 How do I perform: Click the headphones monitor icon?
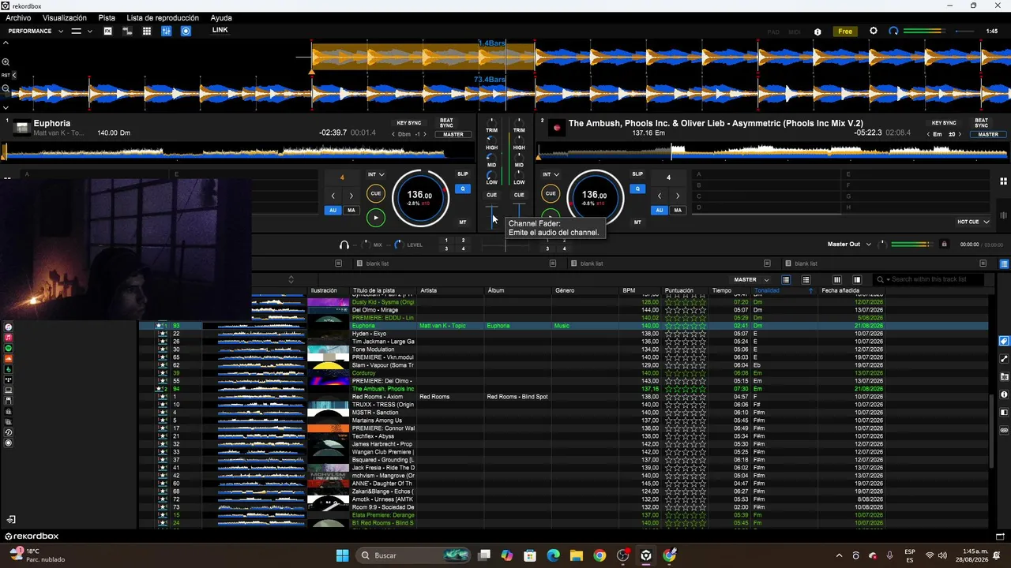(x=344, y=245)
